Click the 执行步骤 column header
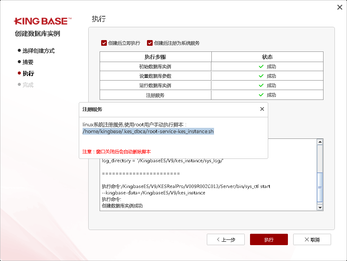 click(x=155, y=57)
